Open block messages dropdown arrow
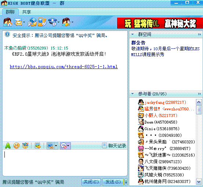The width and height of the screenshot is (203, 187). click(69, 146)
